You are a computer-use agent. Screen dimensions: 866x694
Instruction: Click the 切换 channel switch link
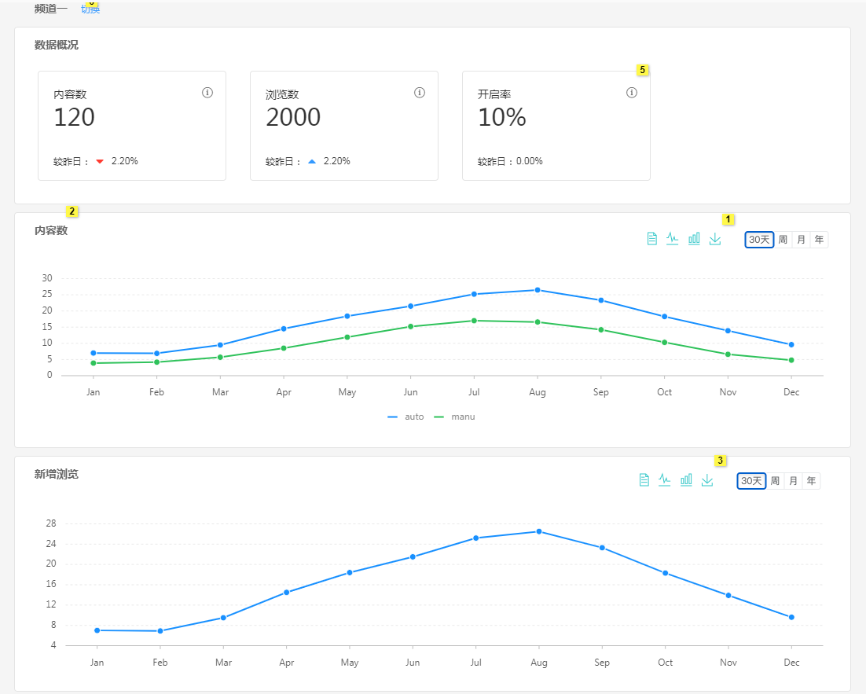coord(90,9)
